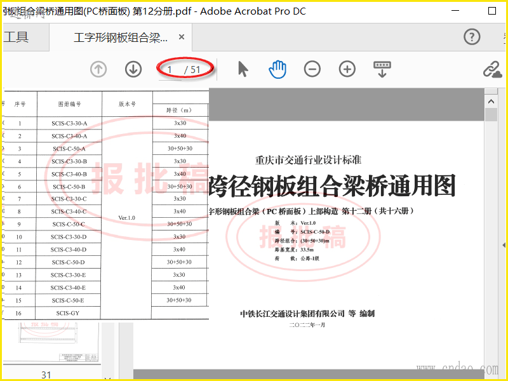Click the 版本号 column header
The image size is (508, 381).
127,104
